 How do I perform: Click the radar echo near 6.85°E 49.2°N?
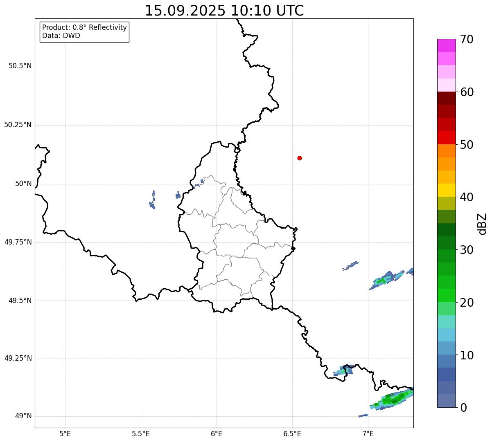tap(344, 370)
